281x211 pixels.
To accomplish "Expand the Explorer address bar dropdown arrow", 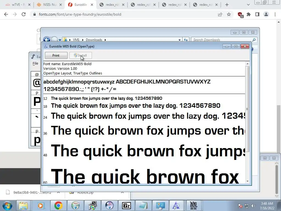I will tap(179, 40).
